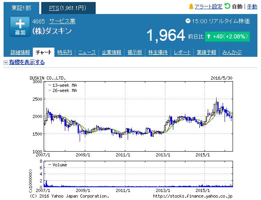Image resolution: width=261 pixels, height=200 pixels.
Task: Click the 26-week MA legend entry
Action: coord(62,90)
